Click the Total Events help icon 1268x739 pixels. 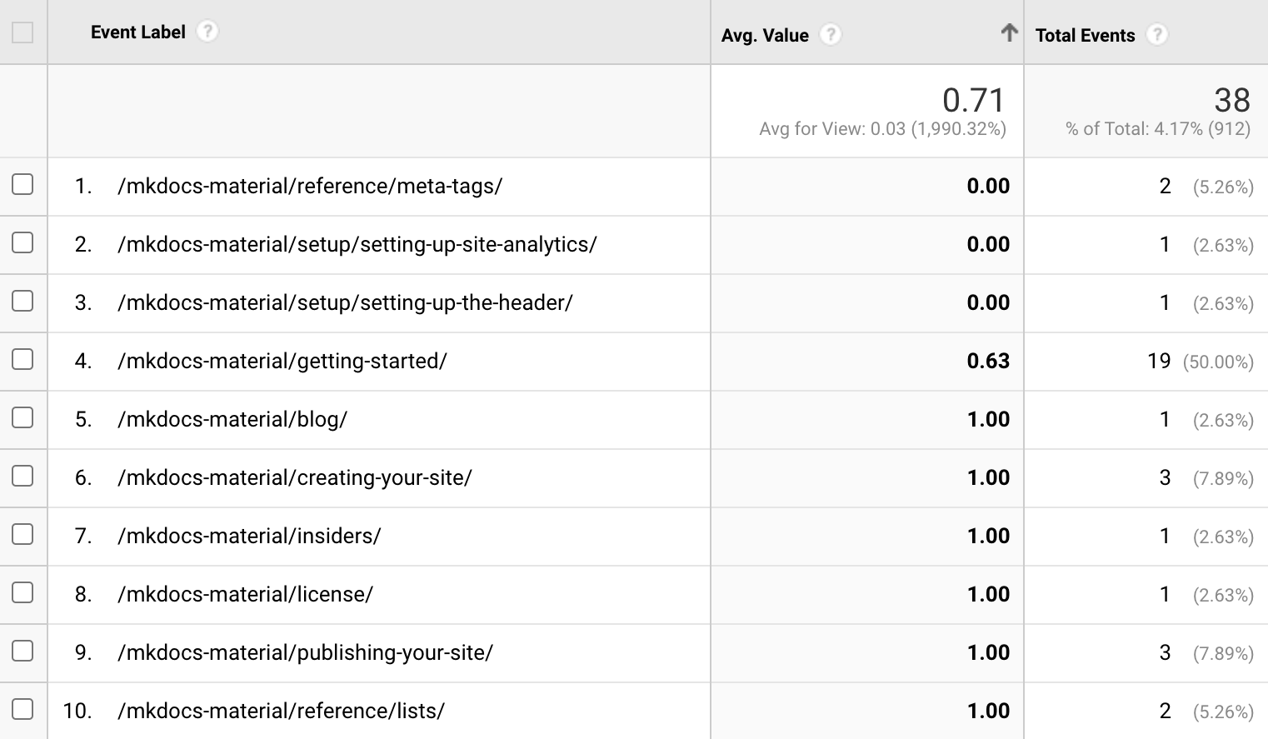click(x=1159, y=35)
